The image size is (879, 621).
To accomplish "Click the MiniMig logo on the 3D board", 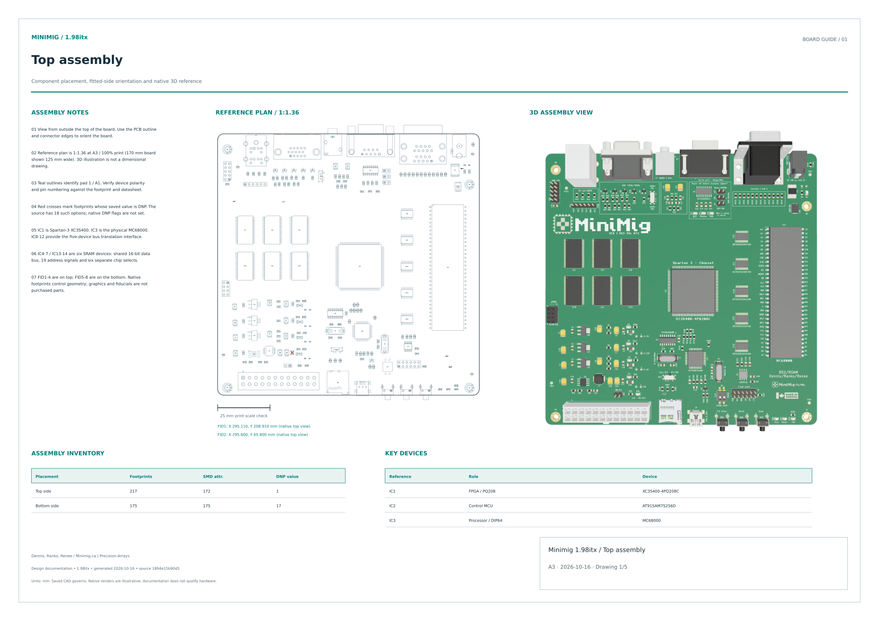I will pyautogui.click(x=602, y=224).
